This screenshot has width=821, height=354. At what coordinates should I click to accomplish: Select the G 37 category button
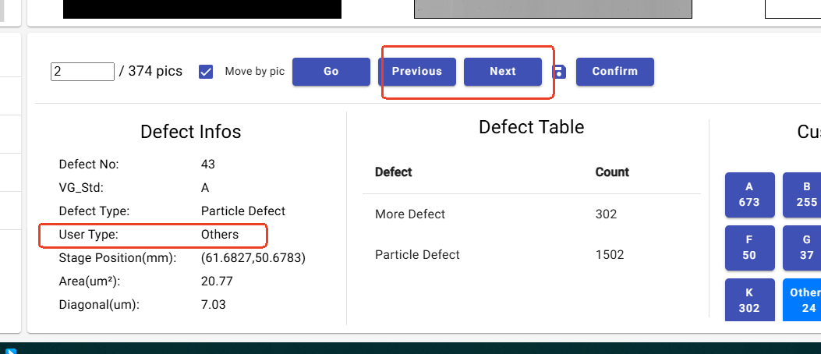pos(802,248)
